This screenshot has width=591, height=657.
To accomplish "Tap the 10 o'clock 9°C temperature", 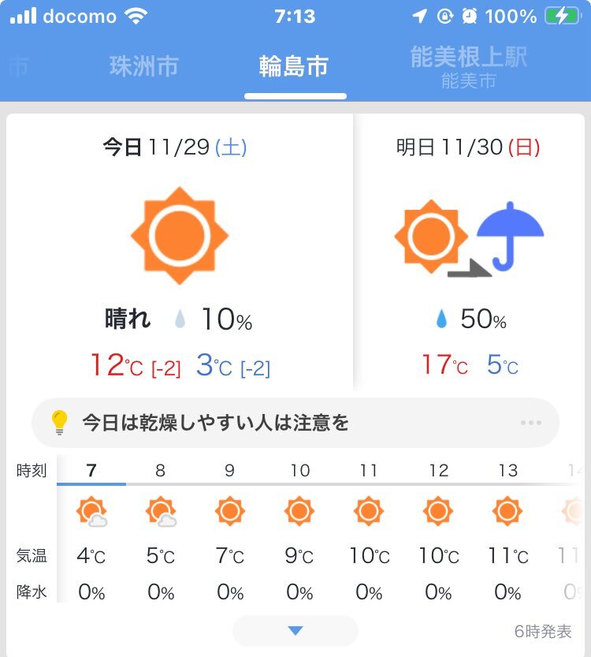I will click(299, 556).
